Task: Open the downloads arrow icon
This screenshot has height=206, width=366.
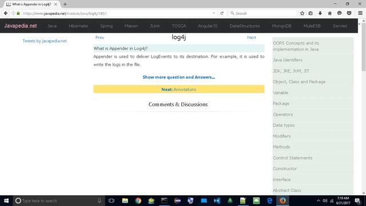Action: pos(320,13)
